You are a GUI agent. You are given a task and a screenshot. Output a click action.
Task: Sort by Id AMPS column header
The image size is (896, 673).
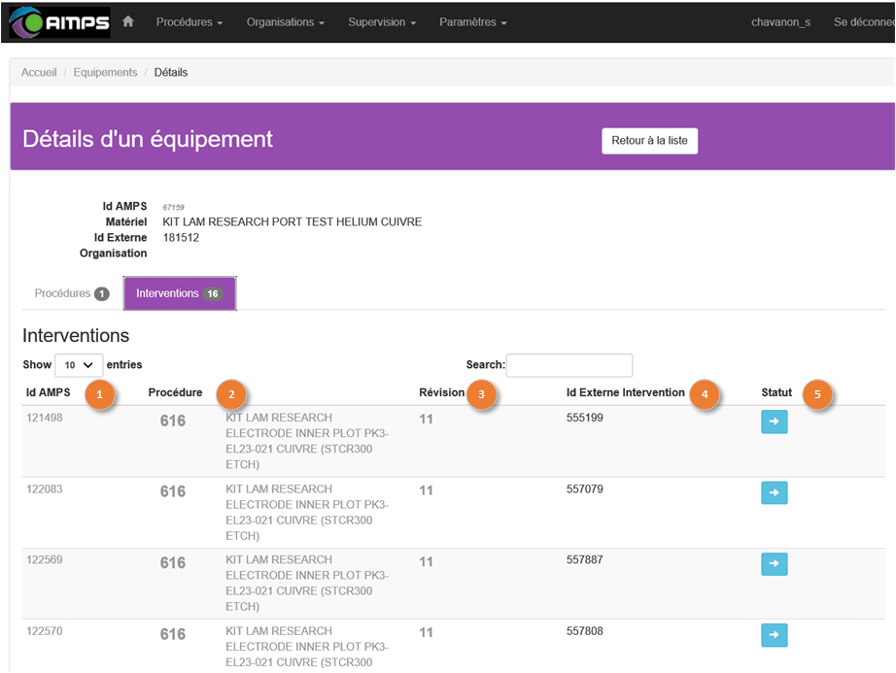(x=48, y=392)
